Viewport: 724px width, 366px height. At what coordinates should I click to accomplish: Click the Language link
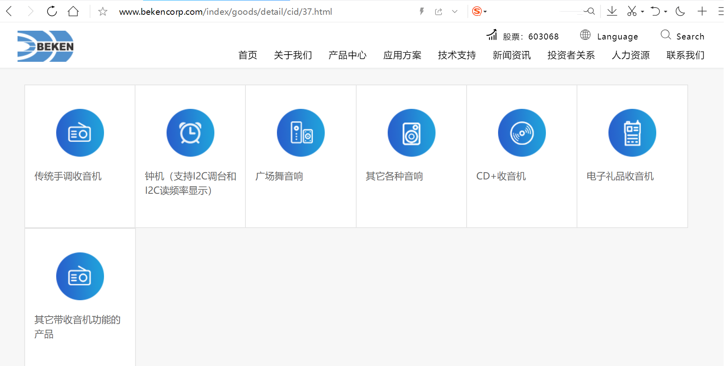pos(617,37)
